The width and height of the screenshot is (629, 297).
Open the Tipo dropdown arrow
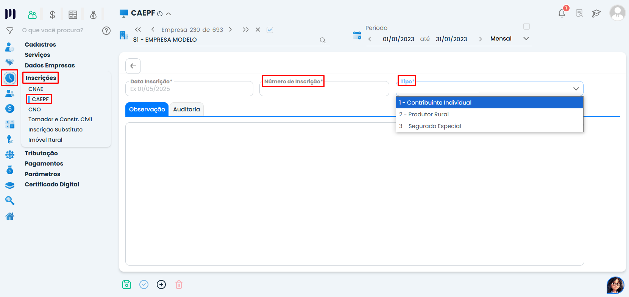pyautogui.click(x=576, y=89)
